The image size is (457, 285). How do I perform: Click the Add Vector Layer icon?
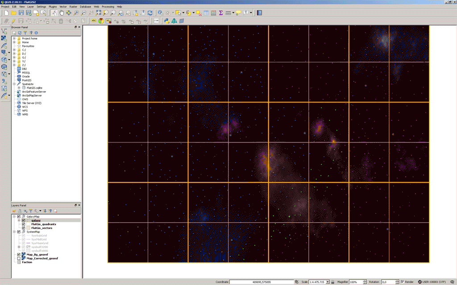pyautogui.click(x=4, y=31)
